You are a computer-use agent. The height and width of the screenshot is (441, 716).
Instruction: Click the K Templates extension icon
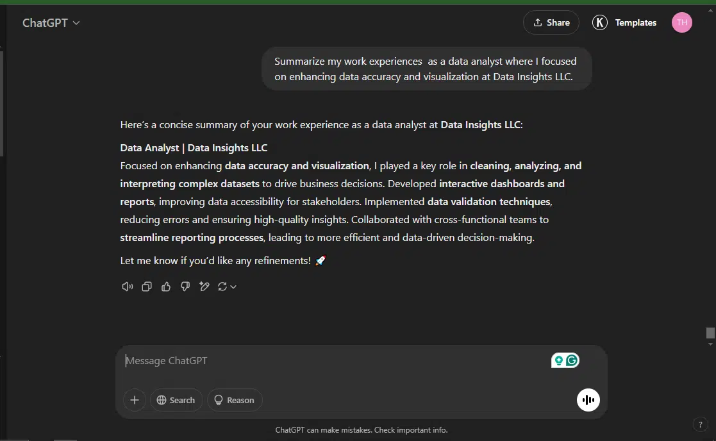[x=599, y=22]
